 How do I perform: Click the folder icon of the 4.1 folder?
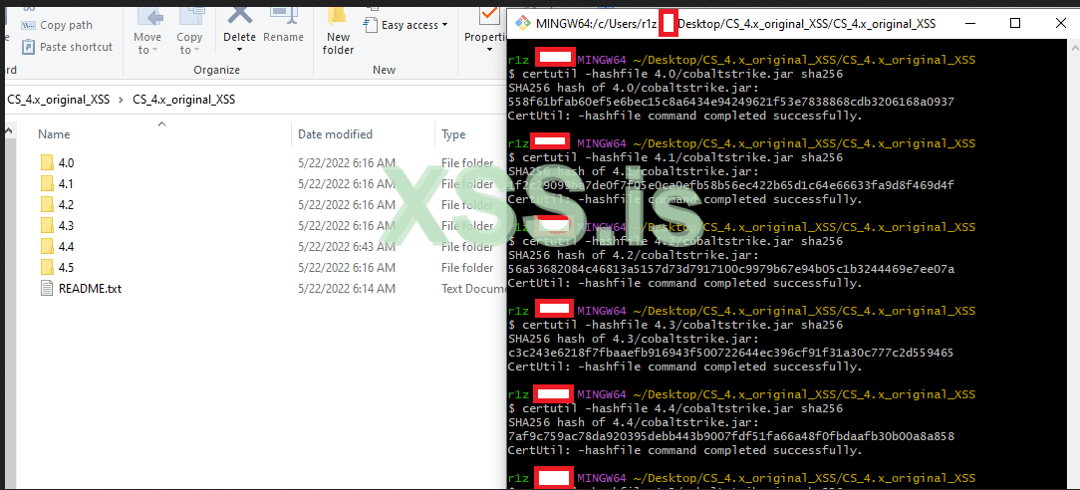coord(47,183)
